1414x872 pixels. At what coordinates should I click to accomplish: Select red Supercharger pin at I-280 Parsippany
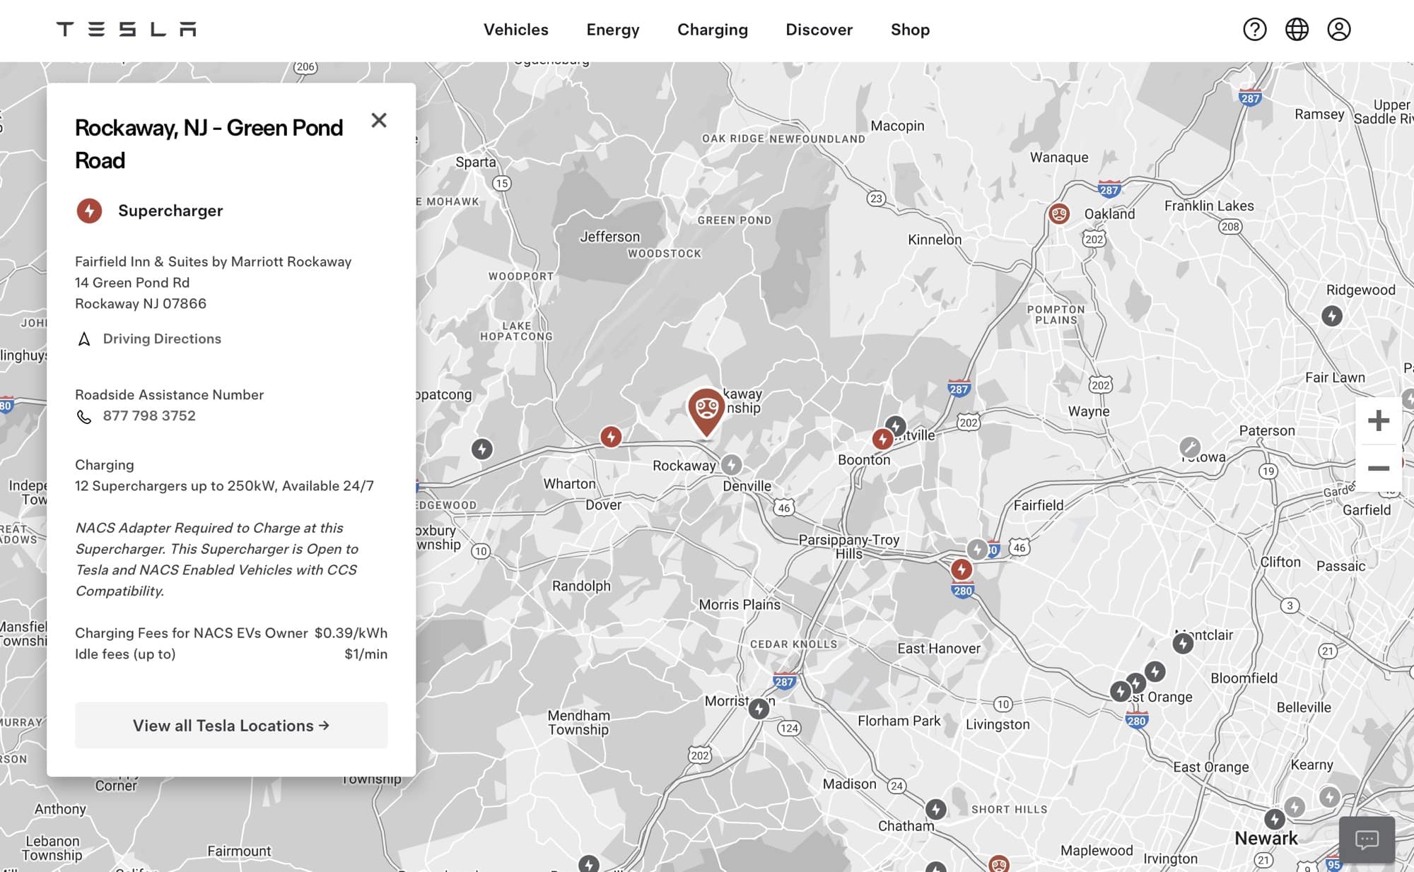point(961,569)
